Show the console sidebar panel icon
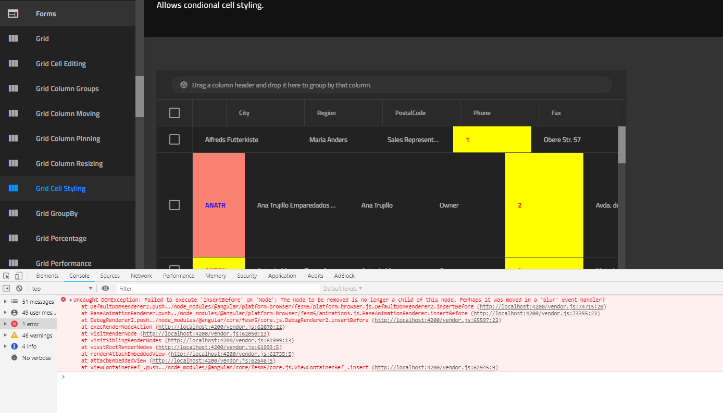723x413 pixels. [x=6, y=288]
